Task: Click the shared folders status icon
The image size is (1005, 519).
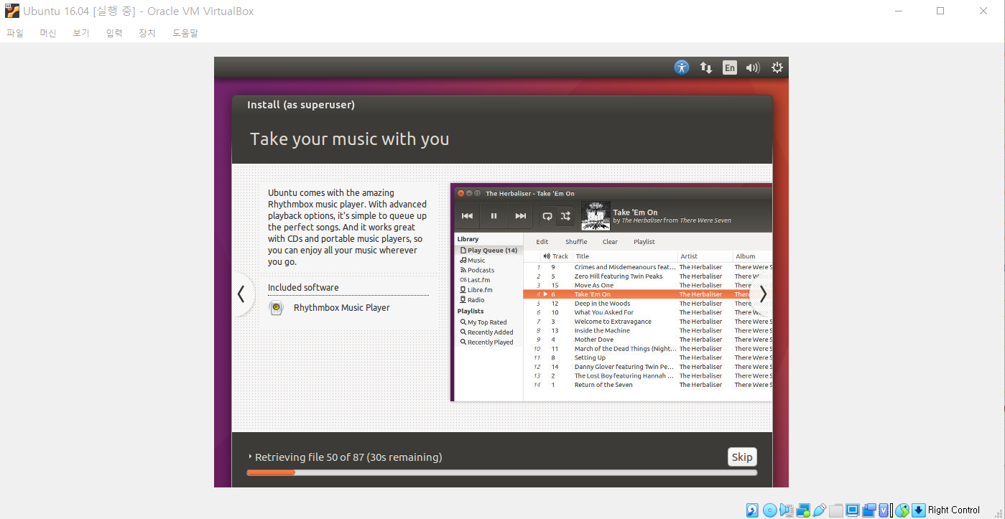Action: coord(836,510)
